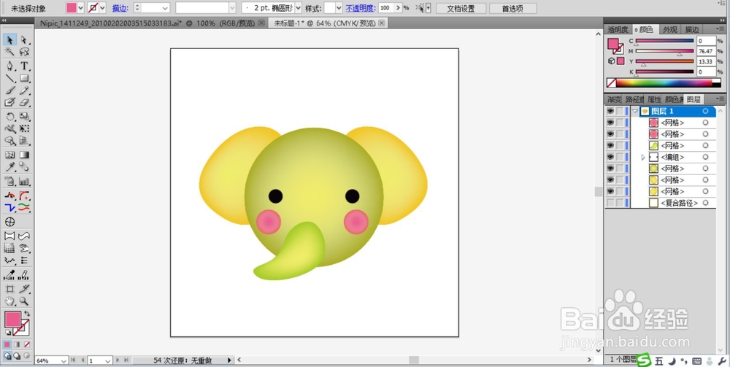Click the 文档设置 button

pyautogui.click(x=461, y=8)
